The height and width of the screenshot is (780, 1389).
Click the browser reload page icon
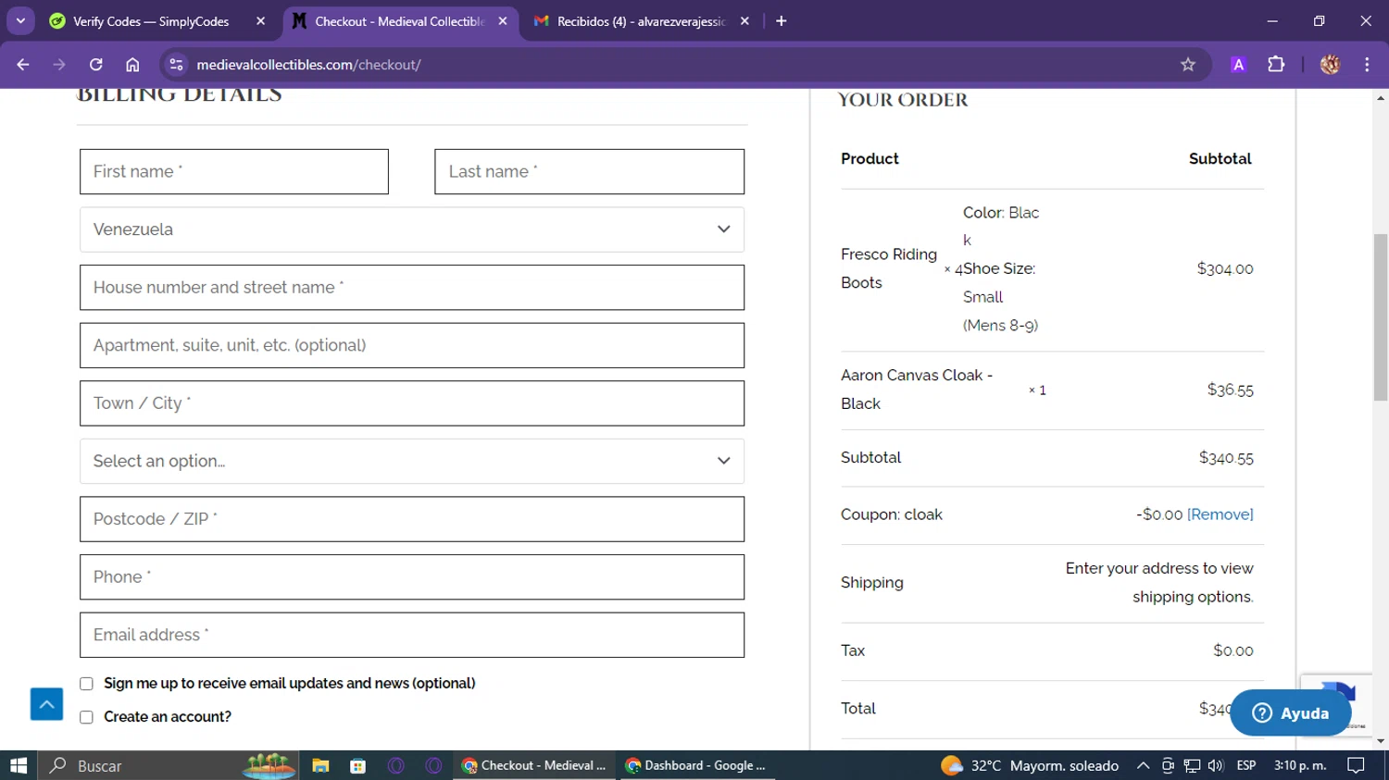coord(95,65)
